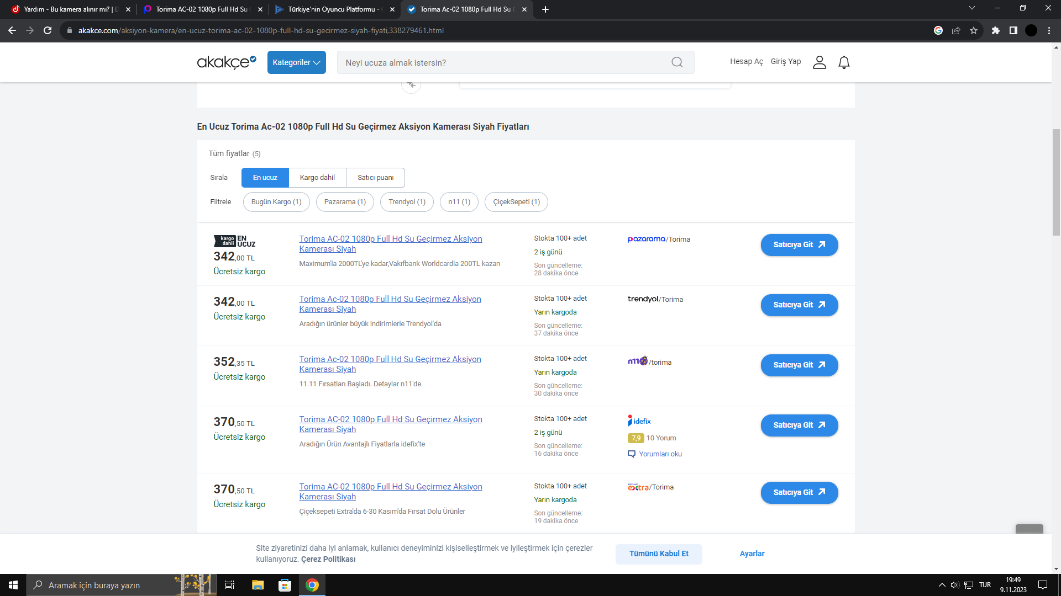Open the notifications bell icon
Image resolution: width=1061 pixels, height=596 pixels.
tap(844, 62)
